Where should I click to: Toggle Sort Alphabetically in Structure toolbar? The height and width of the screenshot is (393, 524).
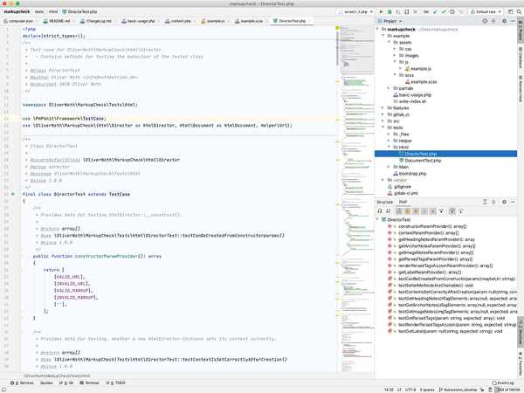tap(388, 211)
